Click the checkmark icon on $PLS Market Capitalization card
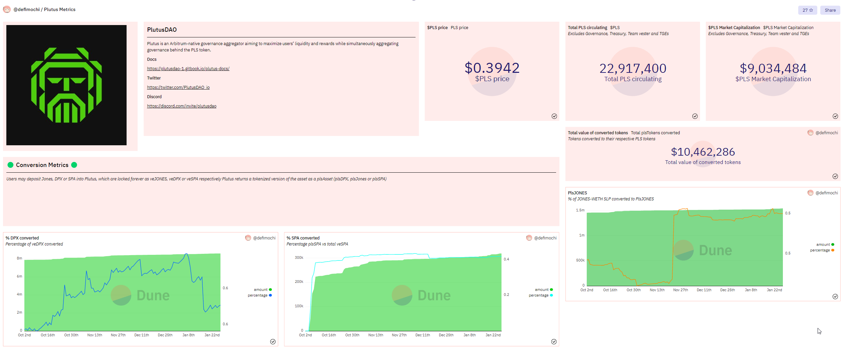The width and height of the screenshot is (846, 352). (835, 116)
